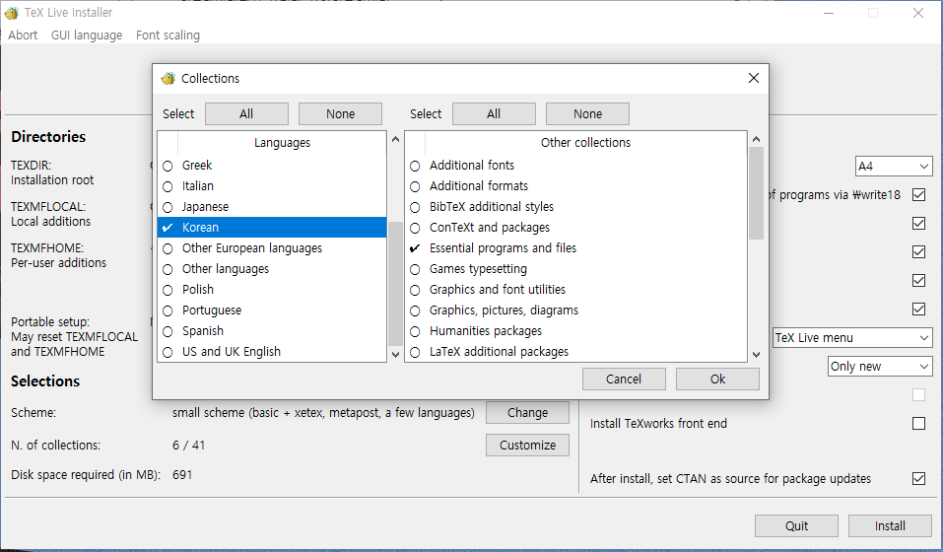Toggle Install TeXworks front end checkbox

[x=919, y=424]
